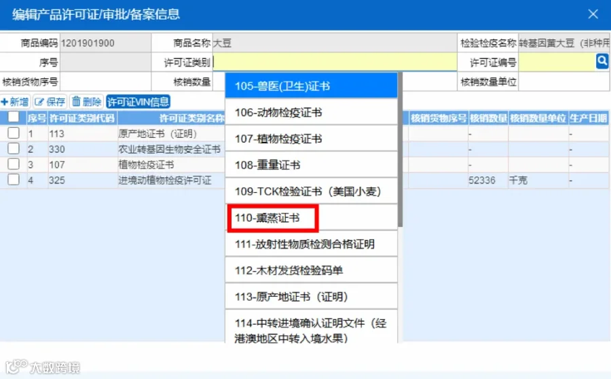
Task: Check the row 3 checkbox for 107
Action: pos(14,164)
